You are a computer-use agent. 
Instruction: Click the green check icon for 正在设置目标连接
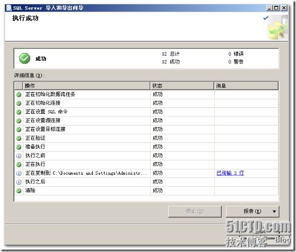[x=19, y=129]
